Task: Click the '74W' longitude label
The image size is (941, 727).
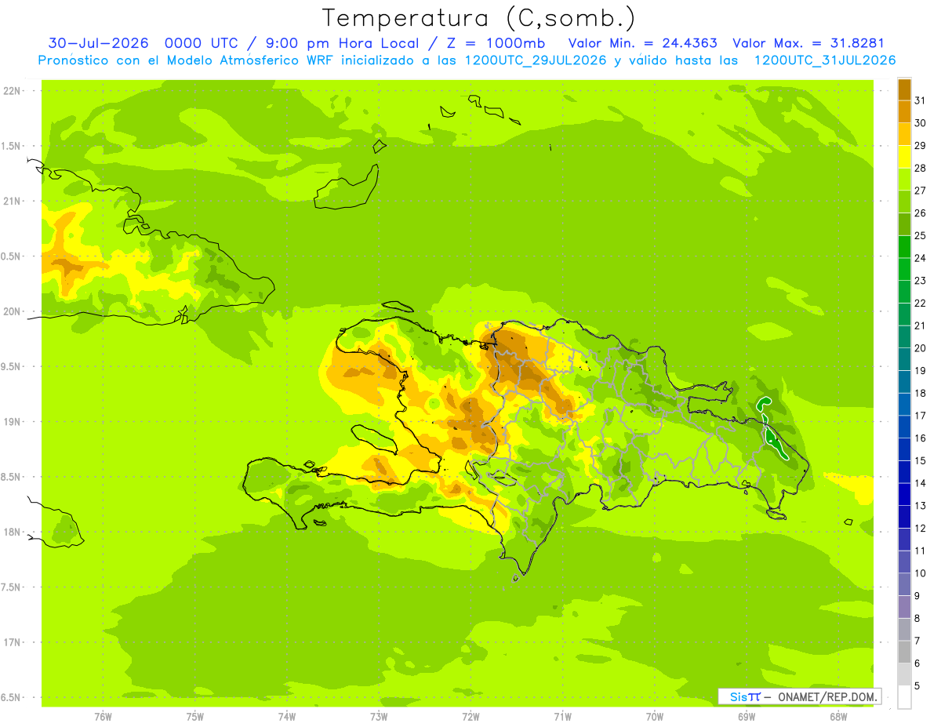Action: point(287,717)
